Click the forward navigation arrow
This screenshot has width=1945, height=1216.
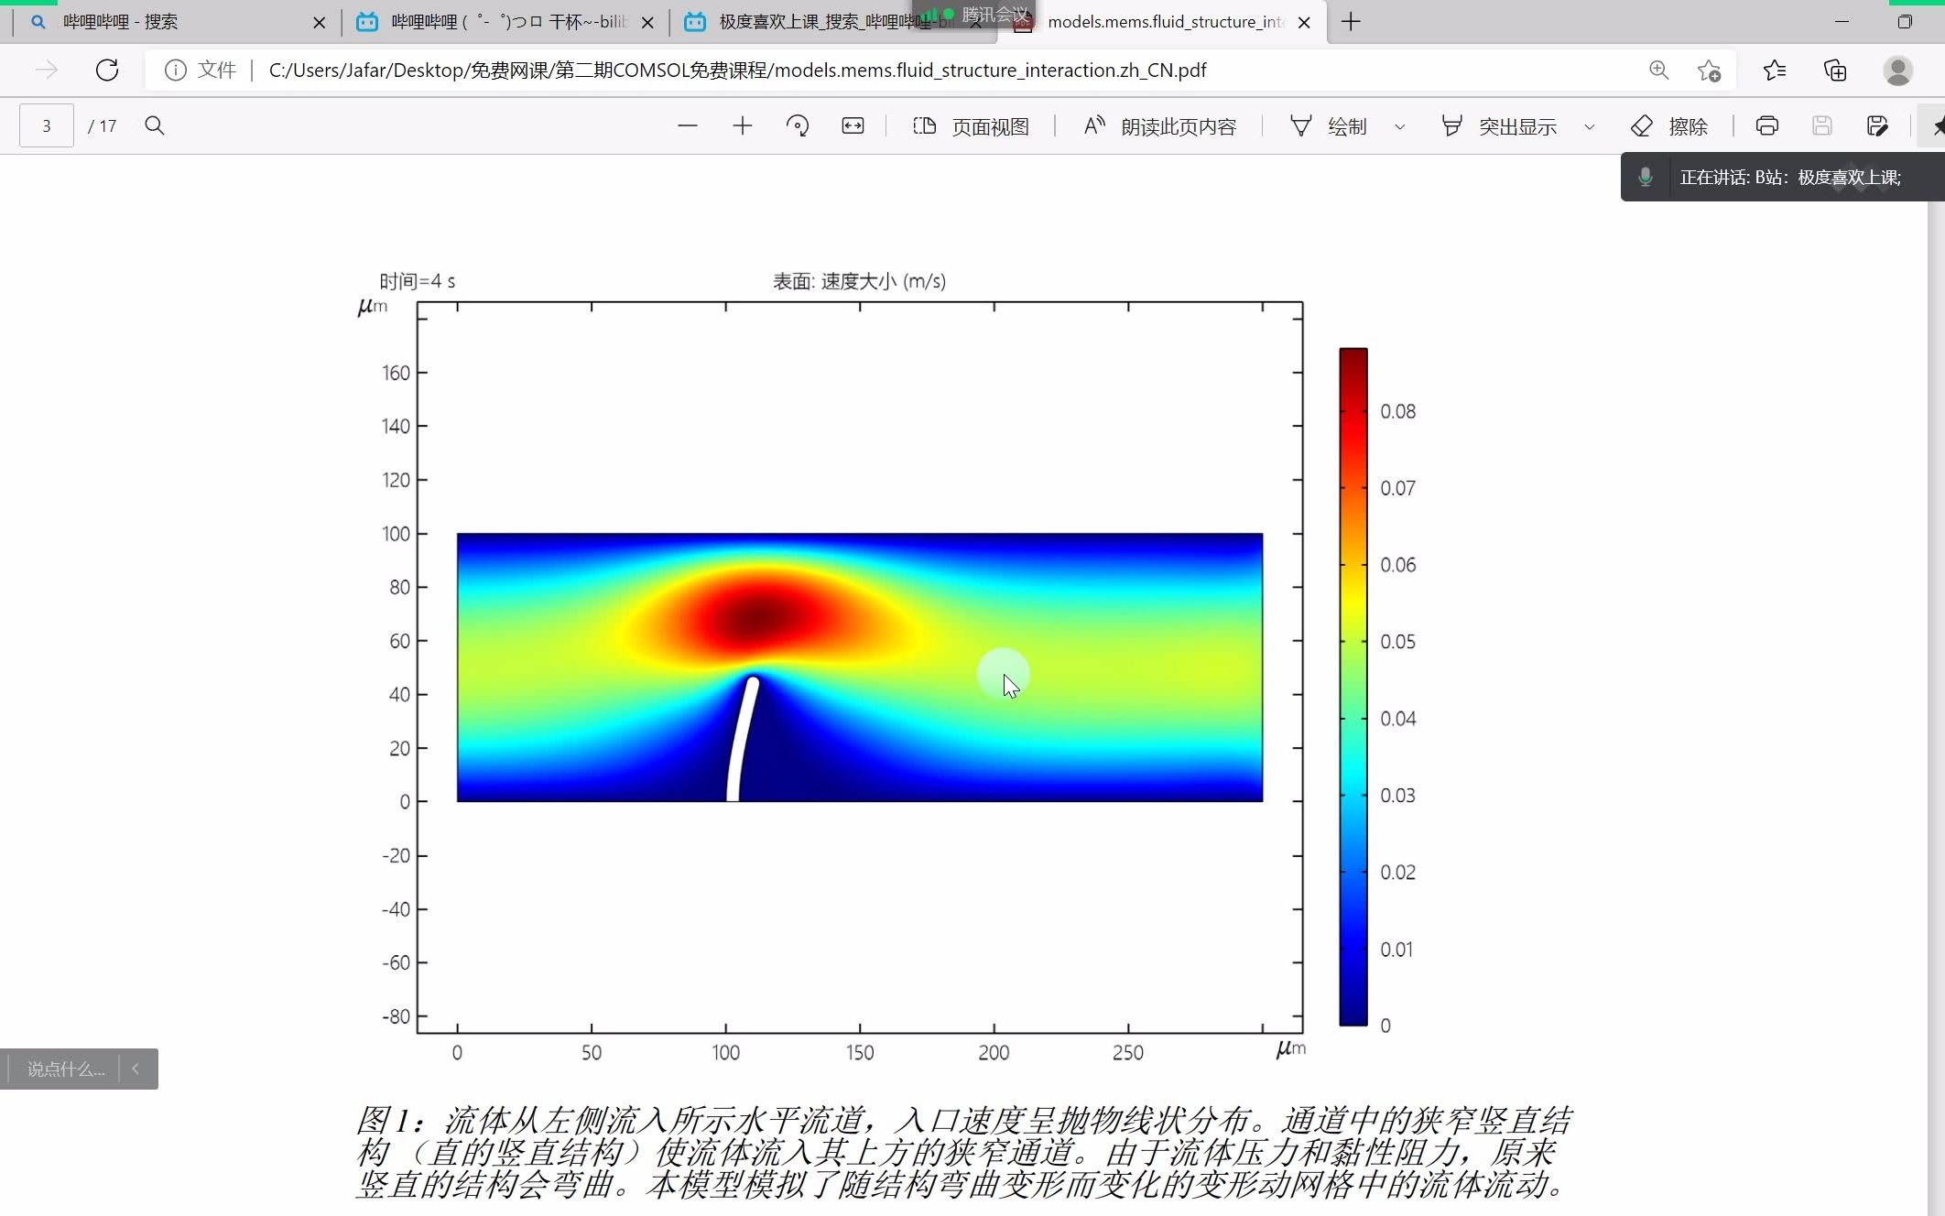point(47,71)
